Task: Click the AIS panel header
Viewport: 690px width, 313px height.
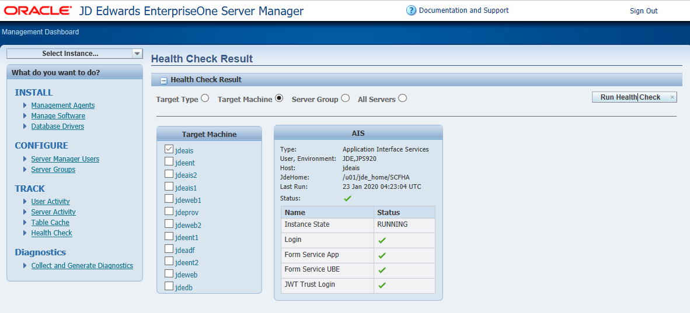Action: [358, 133]
